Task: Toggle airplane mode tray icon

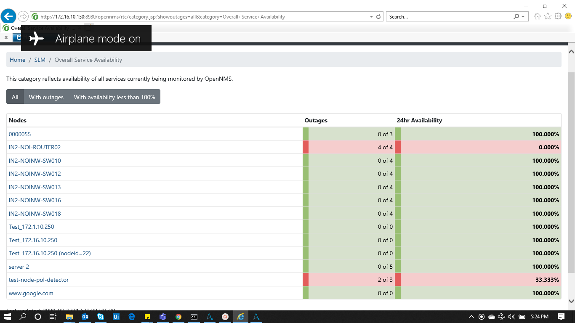Action: (501, 317)
